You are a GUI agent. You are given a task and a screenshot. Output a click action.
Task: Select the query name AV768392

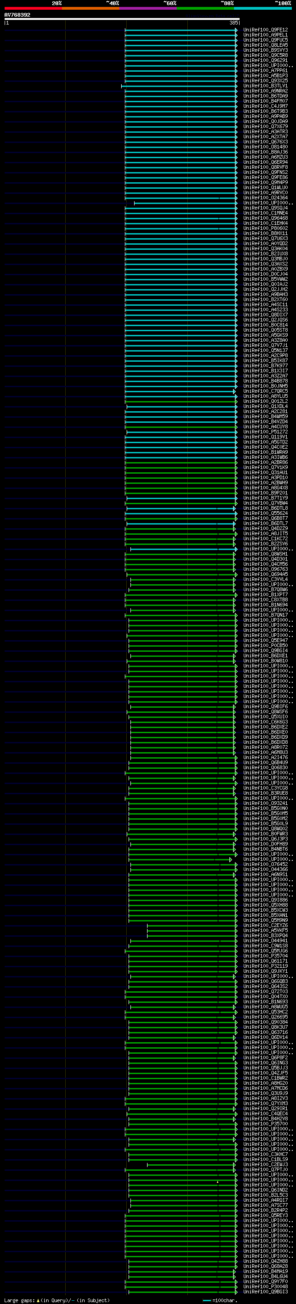point(17,15)
